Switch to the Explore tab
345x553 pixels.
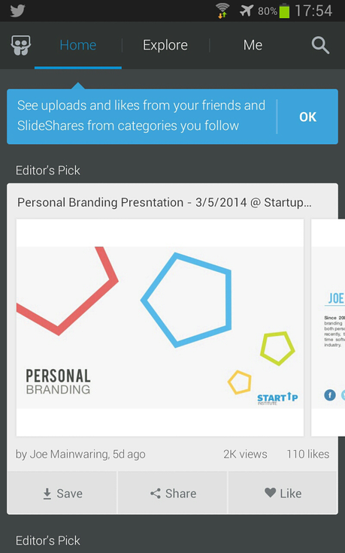point(165,45)
